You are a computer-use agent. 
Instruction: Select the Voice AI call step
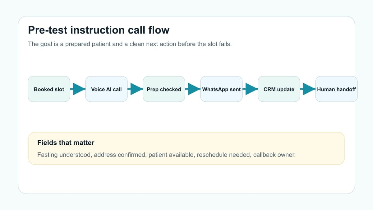pyautogui.click(x=106, y=89)
